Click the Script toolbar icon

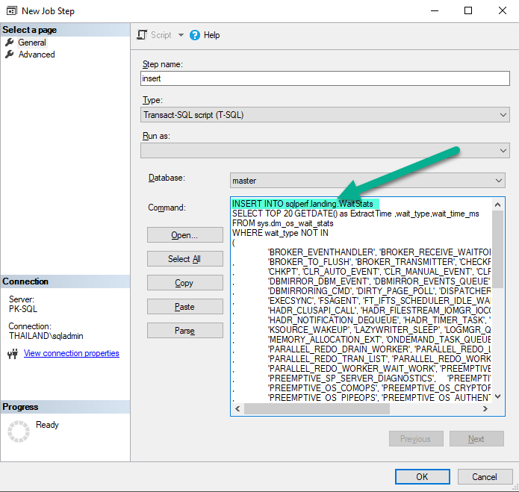(142, 35)
